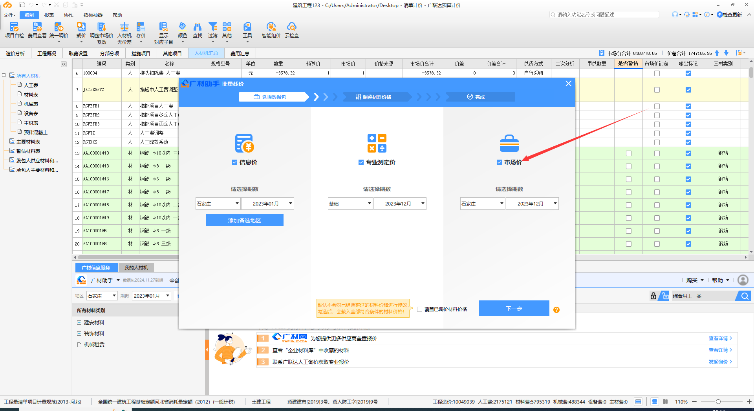Uncheck the 市场价 checkbox

tap(499, 162)
